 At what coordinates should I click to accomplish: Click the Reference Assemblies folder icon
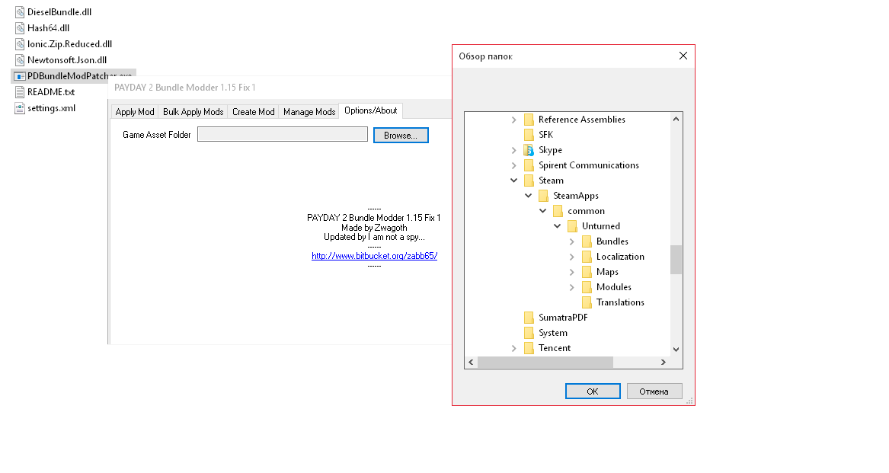click(529, 120)
